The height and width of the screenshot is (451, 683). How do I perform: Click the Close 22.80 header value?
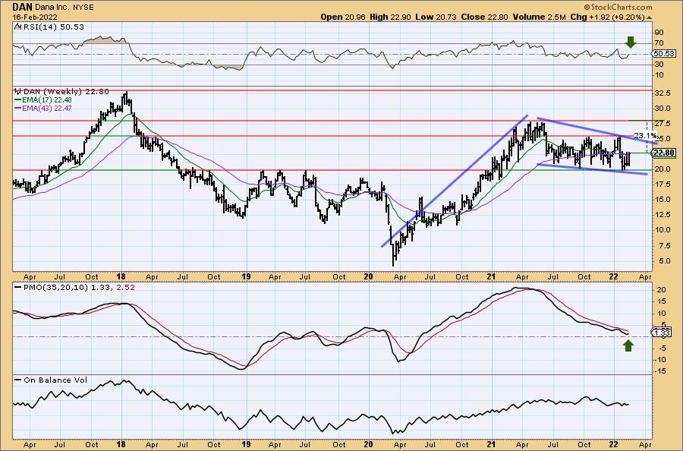483,17
